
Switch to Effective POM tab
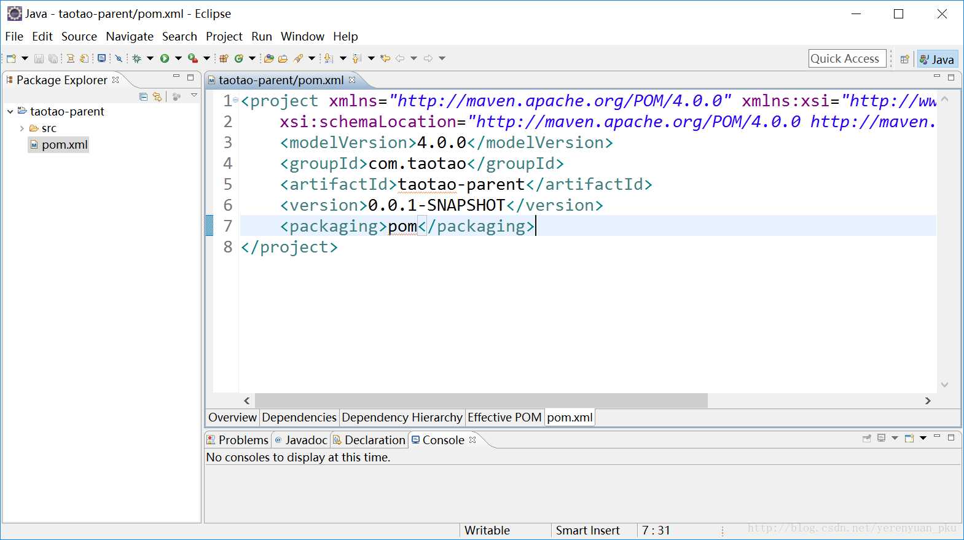pos(504,417)
